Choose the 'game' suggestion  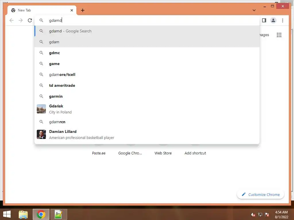coord(147,64)
